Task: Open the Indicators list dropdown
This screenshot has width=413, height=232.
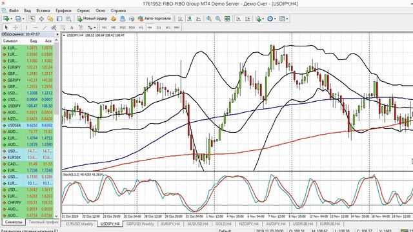Action: (x=259, y=19)
